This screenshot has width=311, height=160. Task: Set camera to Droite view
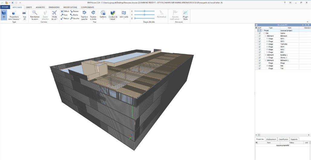click(74, 15)
